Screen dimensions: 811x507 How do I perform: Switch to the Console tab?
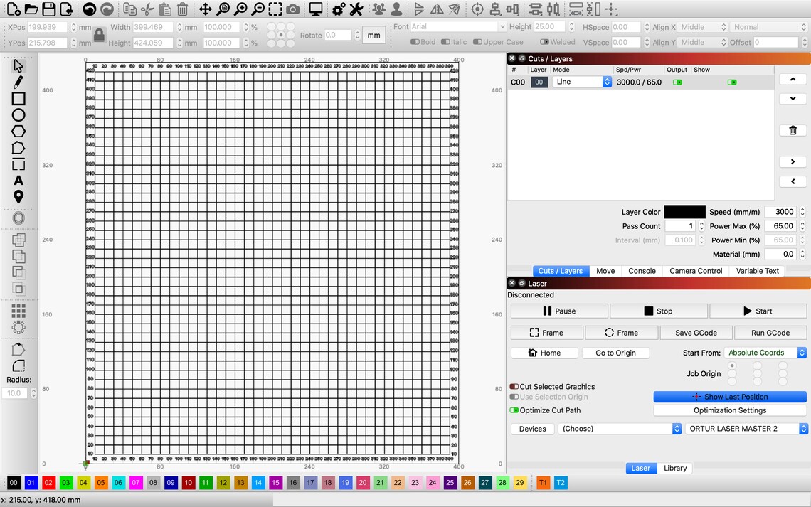[x=642, y=271]
